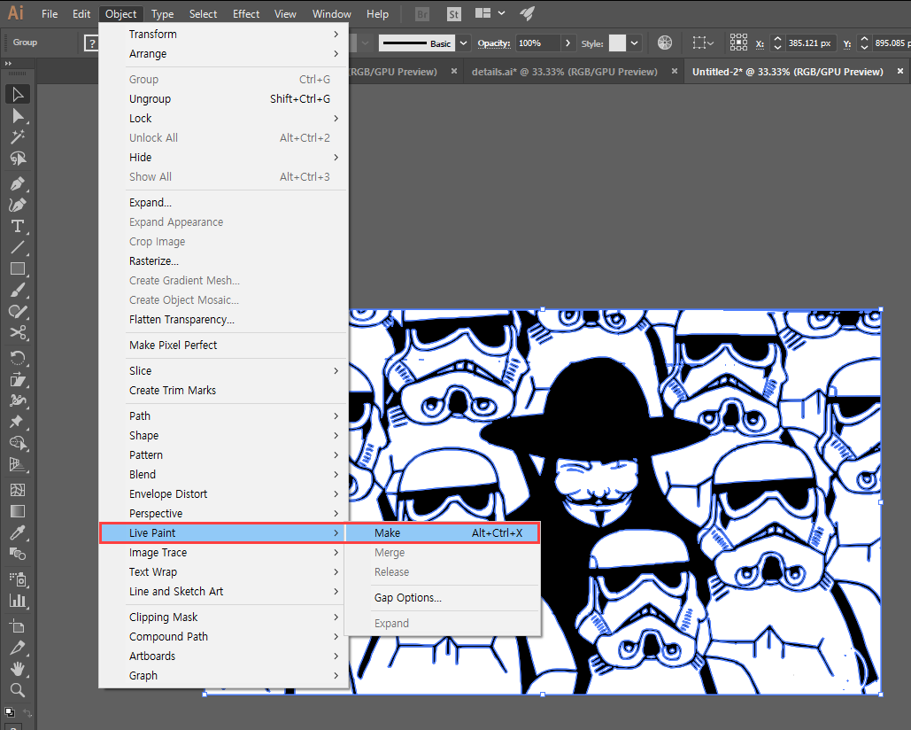911x730 pixels.
Task: Expand the Arrange submenu
Action: point(223,54)
